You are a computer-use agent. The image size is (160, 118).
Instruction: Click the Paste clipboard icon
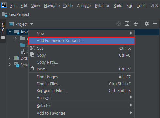(x=32, y=69)
